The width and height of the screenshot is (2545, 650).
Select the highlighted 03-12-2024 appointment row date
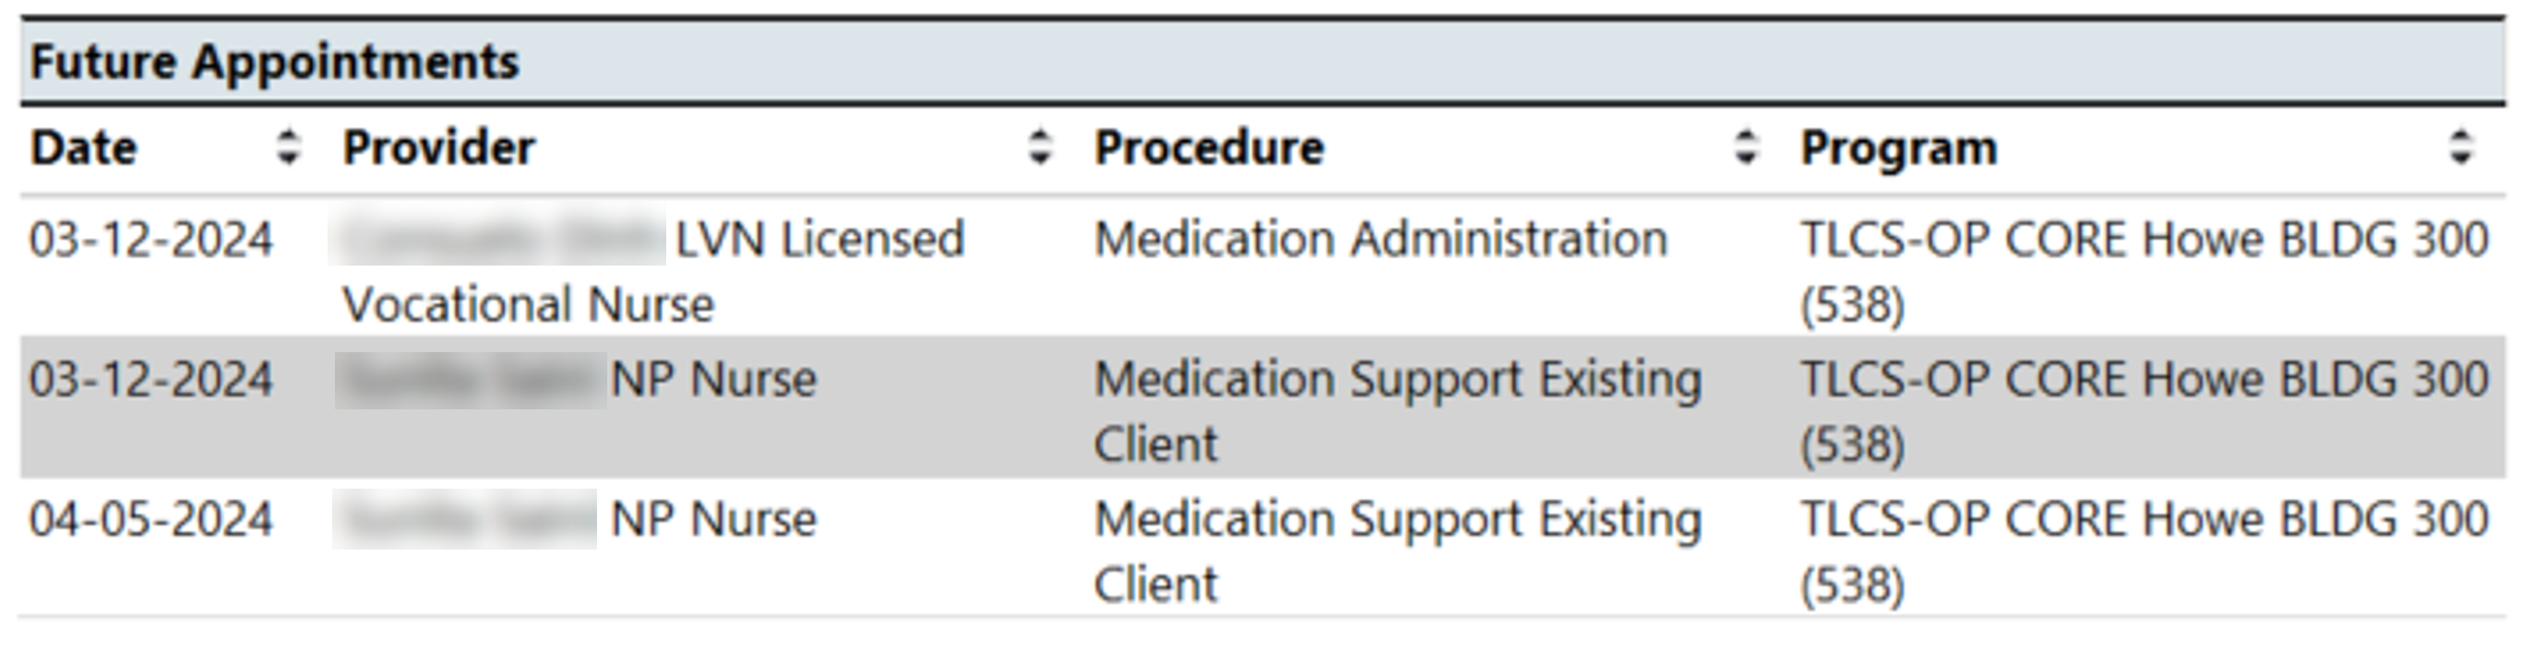(151, 380)
